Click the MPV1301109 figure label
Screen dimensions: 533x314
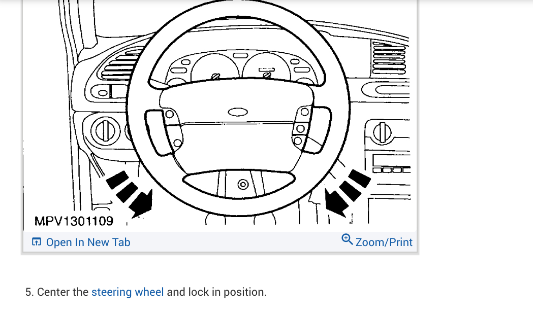[x=74, y=221]
